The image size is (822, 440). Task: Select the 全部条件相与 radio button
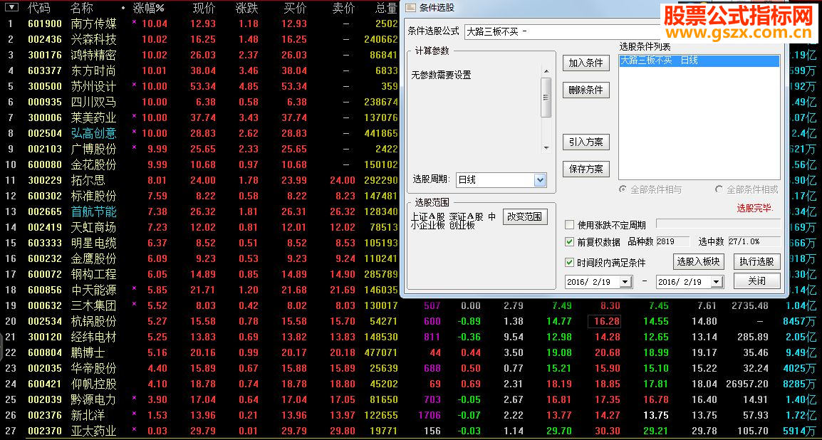[x=623, y=189]
